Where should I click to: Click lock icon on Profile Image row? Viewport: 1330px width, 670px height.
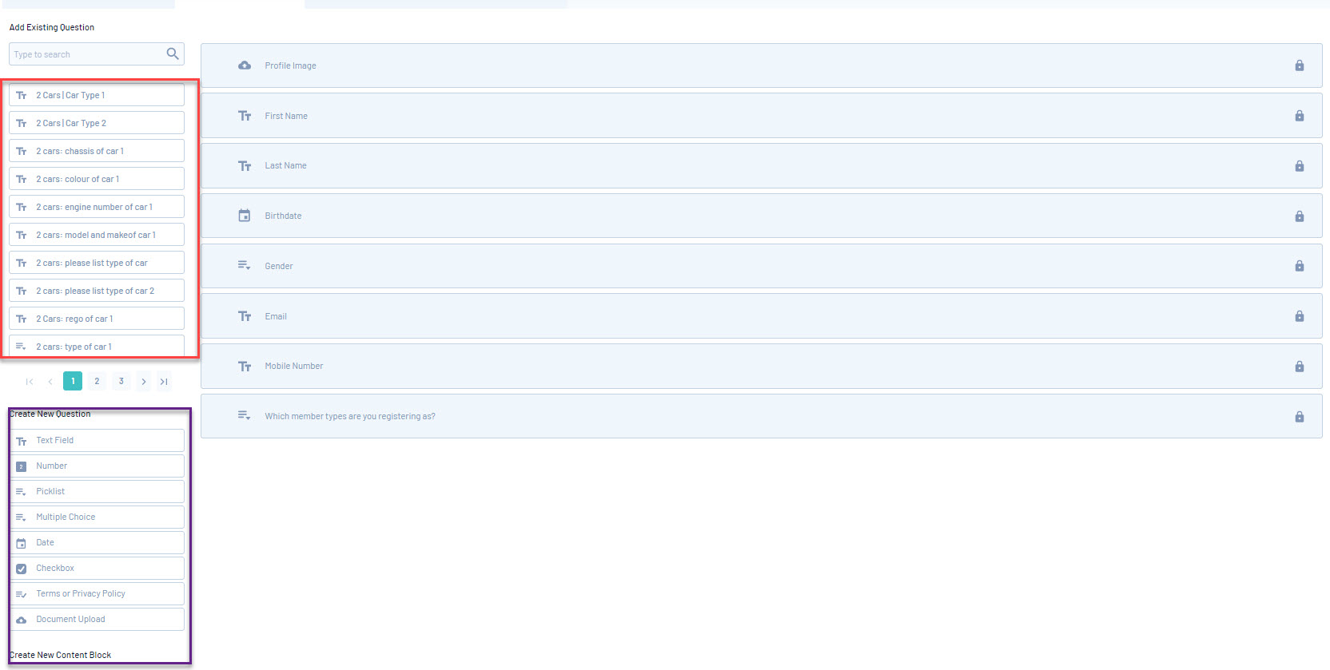click(1300, 65)
